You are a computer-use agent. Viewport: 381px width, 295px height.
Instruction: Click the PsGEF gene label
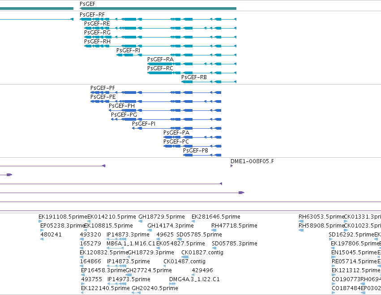[x=87, y=4]
